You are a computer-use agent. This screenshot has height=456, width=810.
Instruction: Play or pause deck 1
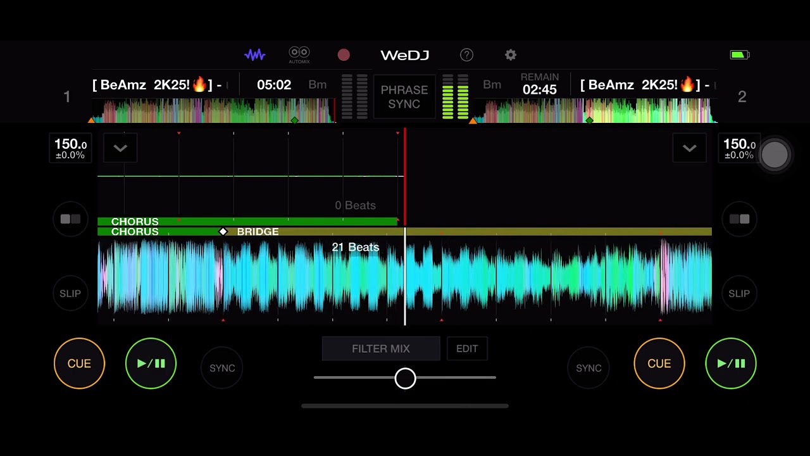pyautogui.click(x=151, y=364)
